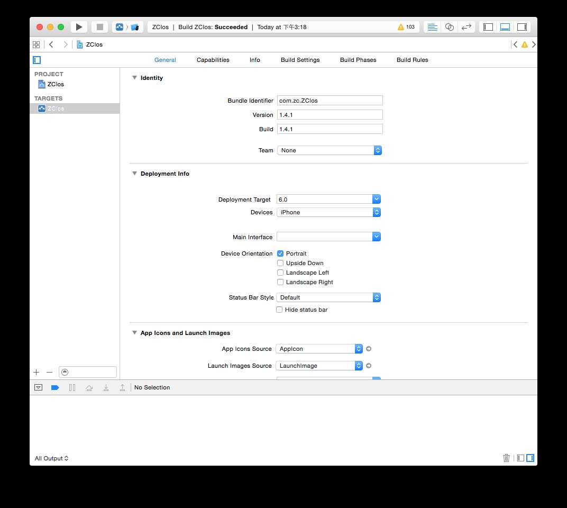
Task: Clear console with trash icon
Action: click(506, 458)
